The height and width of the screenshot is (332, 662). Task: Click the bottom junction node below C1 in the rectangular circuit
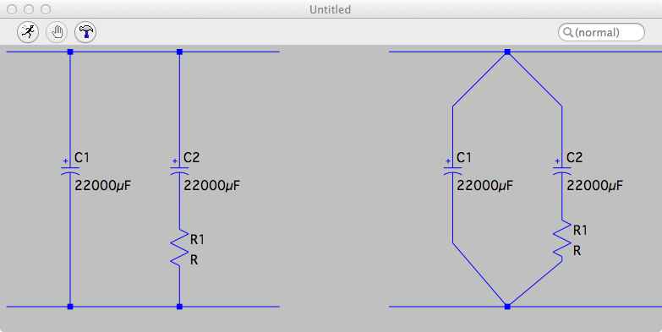70,307
